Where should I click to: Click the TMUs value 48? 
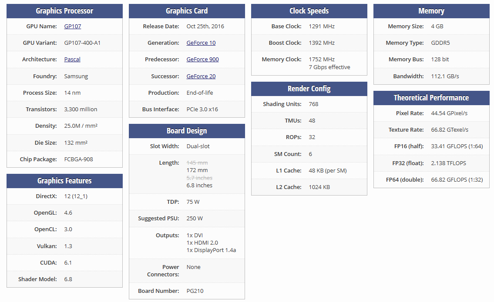click(x=312, y=121)
